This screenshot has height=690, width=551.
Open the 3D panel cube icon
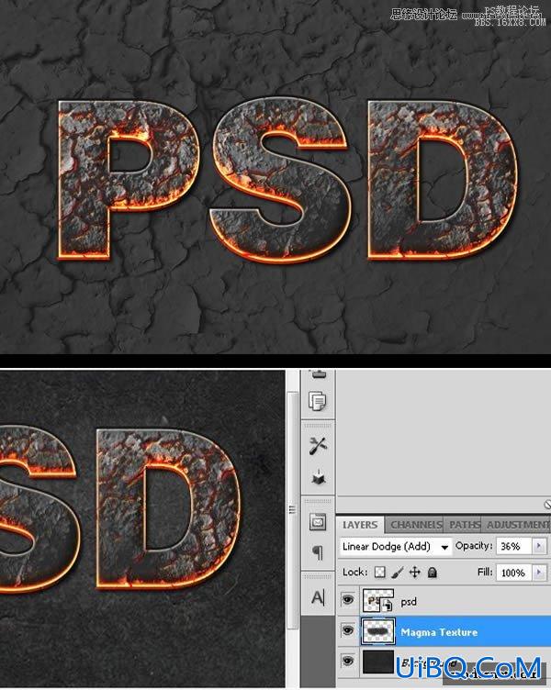[318, 477]
